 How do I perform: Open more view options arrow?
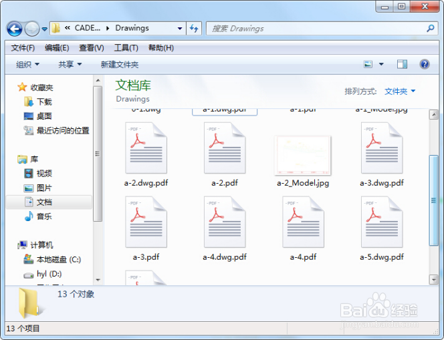(x=381, y=64)
